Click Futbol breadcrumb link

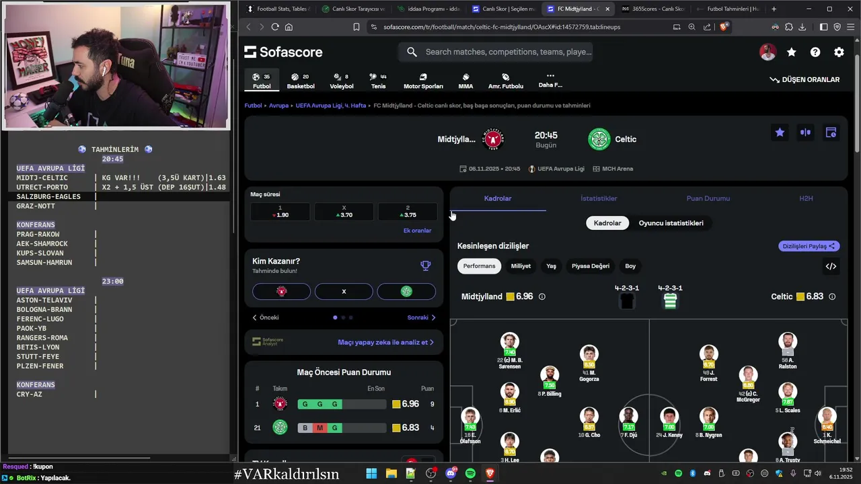pos(253,106)
